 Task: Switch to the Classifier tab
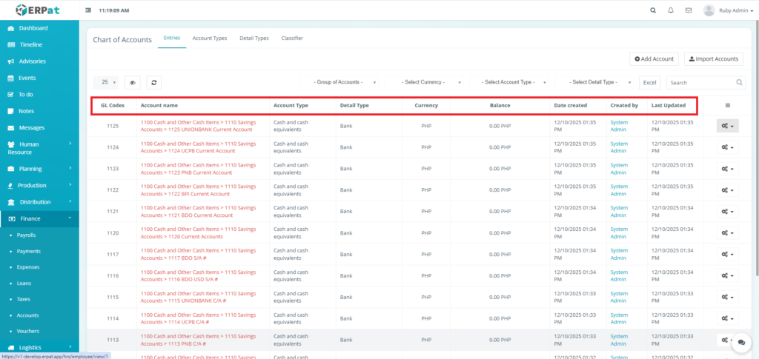[x=291, y=38]
